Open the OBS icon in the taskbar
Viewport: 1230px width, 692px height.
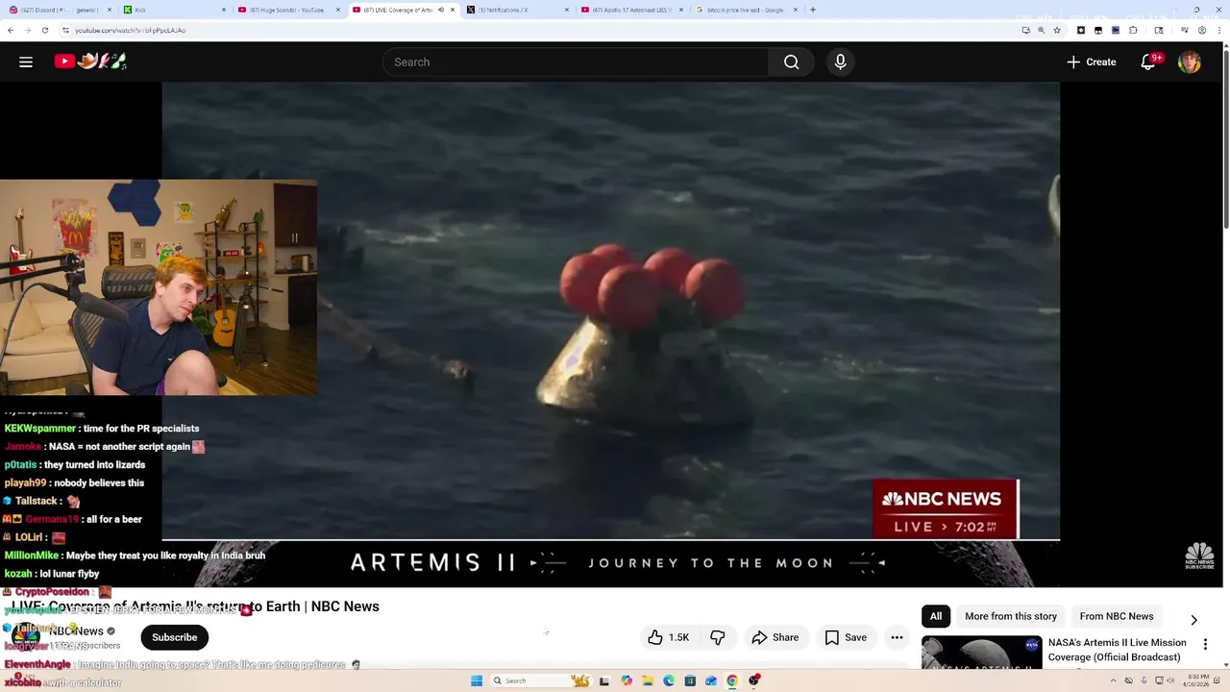point(754,680)
